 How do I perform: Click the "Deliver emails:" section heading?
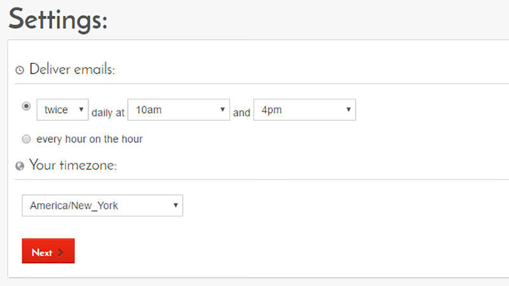72,70
